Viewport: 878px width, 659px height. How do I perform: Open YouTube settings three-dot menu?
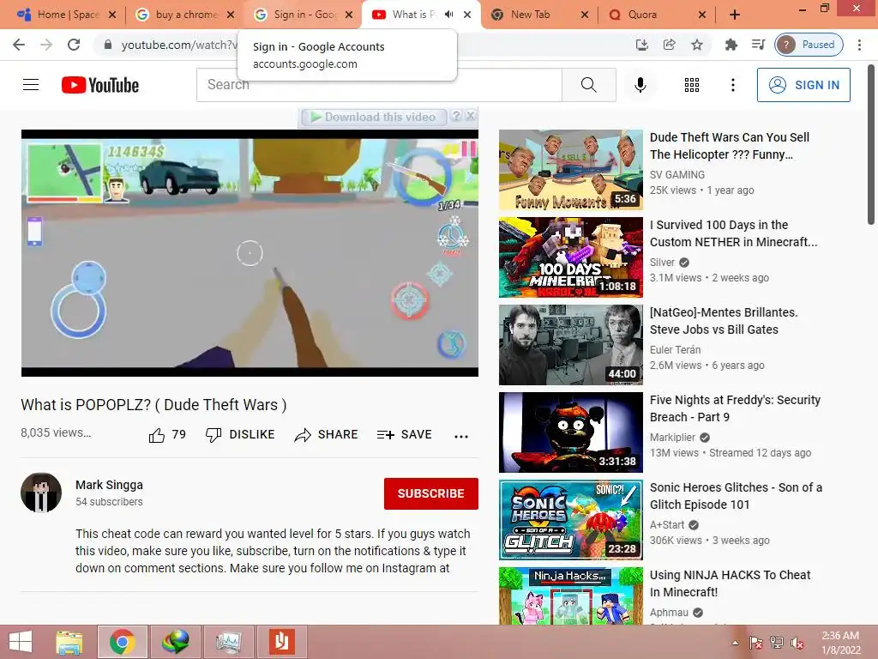click(733, 85)
